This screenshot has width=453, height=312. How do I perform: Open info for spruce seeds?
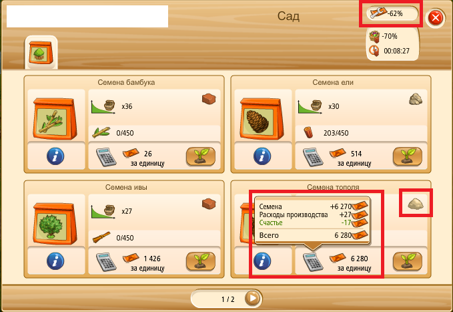point(262,156)
